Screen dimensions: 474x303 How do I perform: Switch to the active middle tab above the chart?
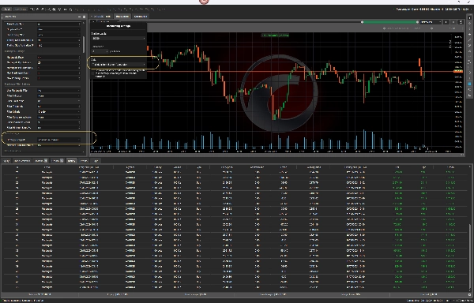[x=122, y=17]
